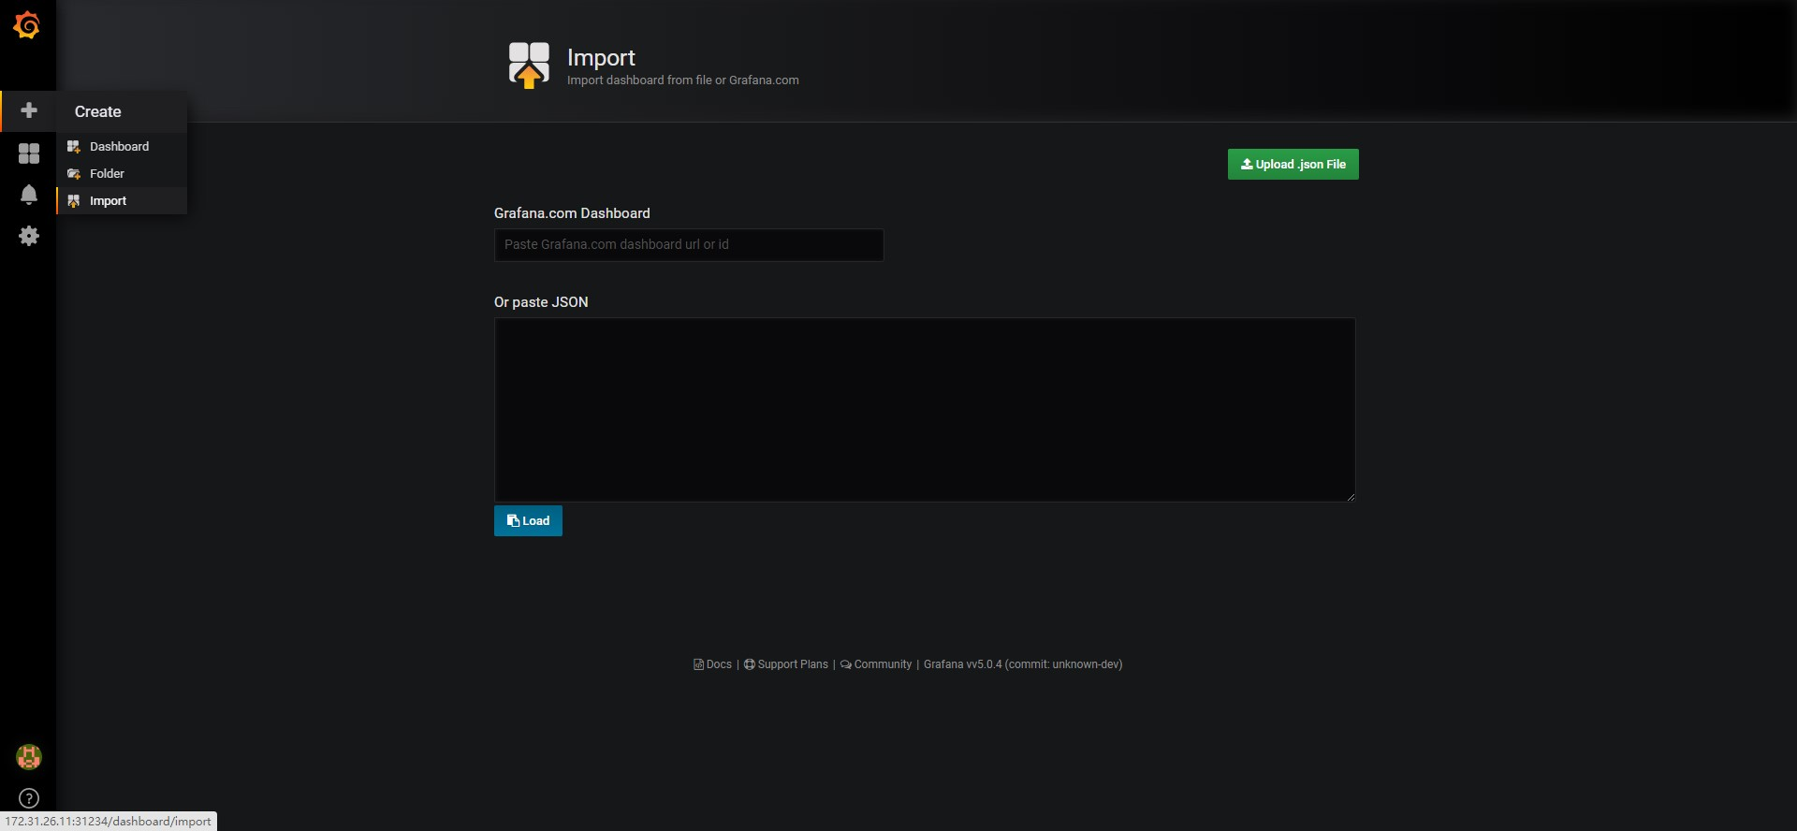Focus the Grafana.com dashboard url input

(689, 244)
